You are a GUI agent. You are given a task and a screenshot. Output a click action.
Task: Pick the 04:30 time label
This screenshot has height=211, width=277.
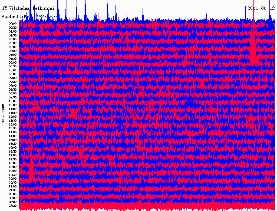pos(13,59)
